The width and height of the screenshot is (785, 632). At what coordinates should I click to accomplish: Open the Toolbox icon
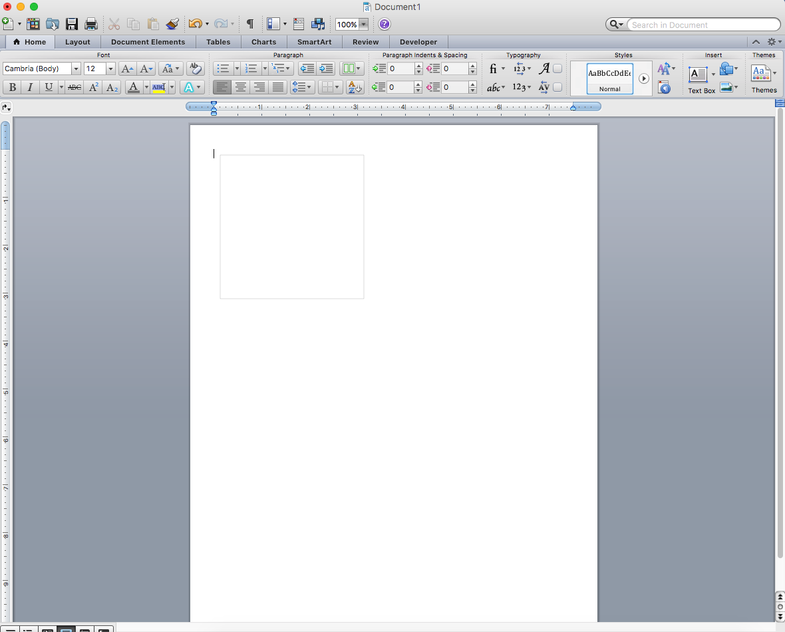pos(299,23)
